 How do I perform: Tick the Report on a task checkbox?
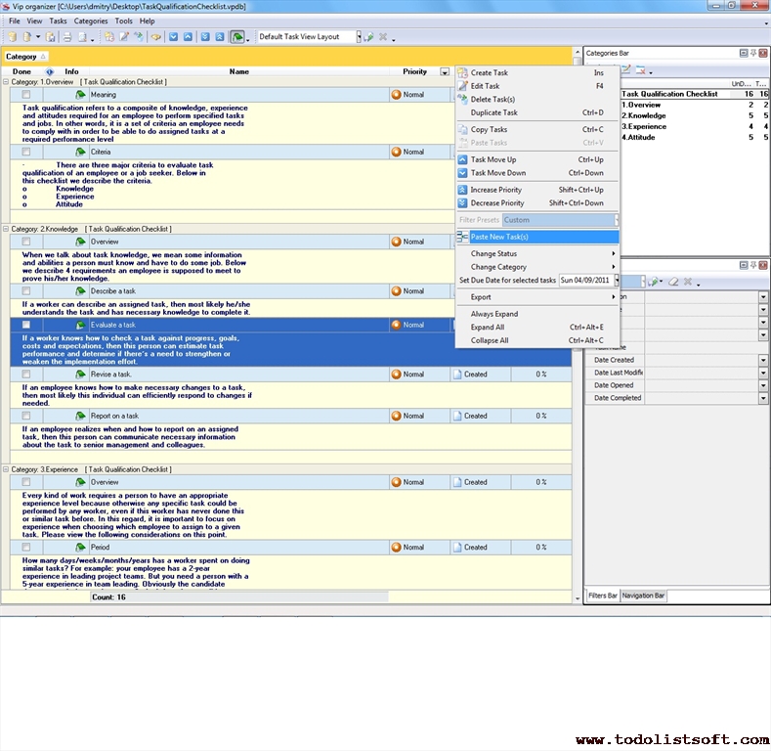pos(26,417)
